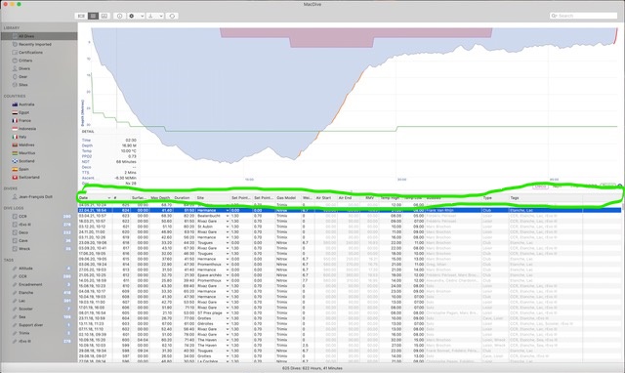Viewport: 625px width, 373px height.
Task: Toggle the Deco overlay on the profile
Action: coord(540,186)
